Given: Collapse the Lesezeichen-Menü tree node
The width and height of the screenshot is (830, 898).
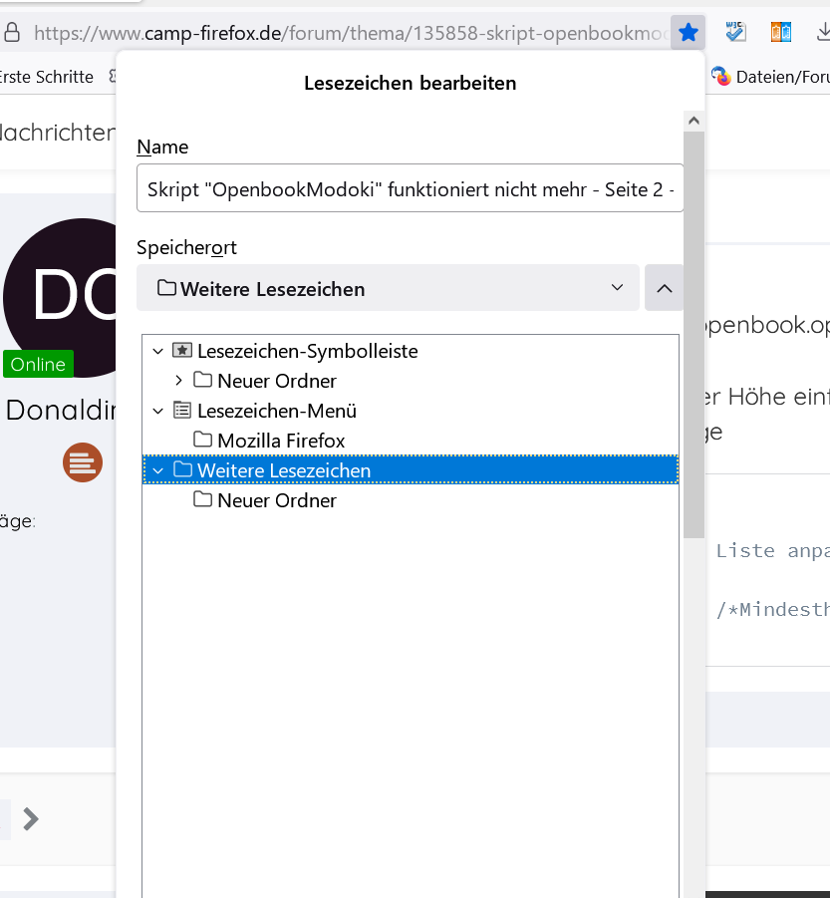Looking at the screenshot, I should coord(158,411).
